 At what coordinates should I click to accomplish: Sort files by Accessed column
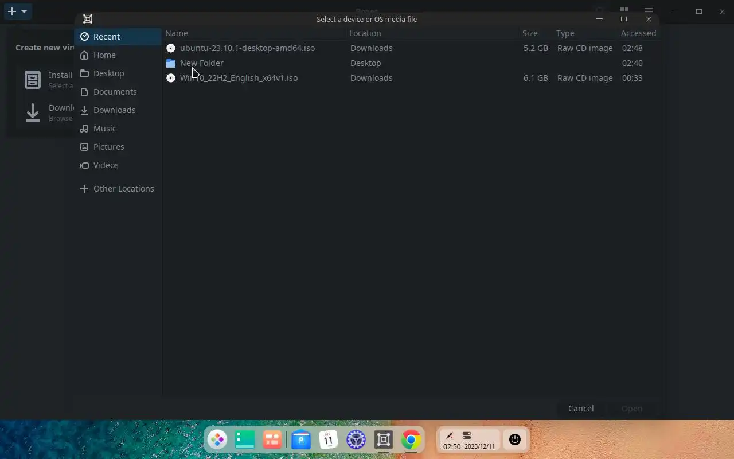click(639, 33)
